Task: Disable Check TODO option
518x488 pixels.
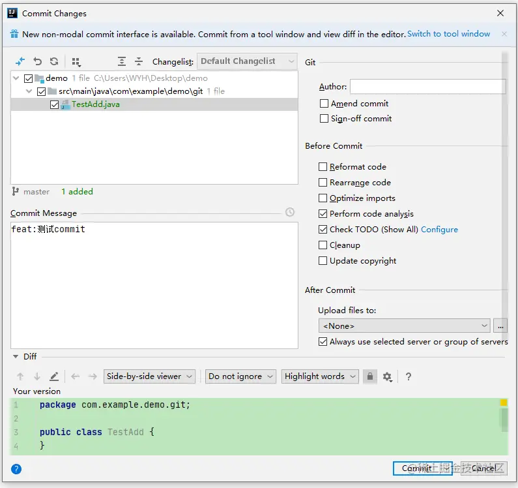Action: [x=323, y=229]
